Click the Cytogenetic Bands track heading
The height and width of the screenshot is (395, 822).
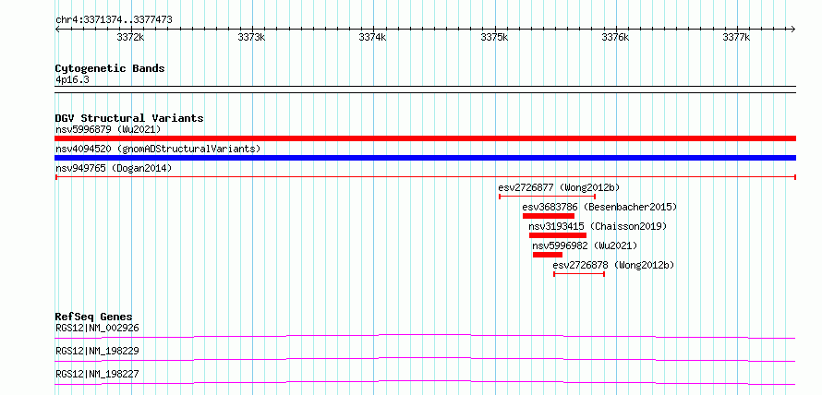point(110,68)
